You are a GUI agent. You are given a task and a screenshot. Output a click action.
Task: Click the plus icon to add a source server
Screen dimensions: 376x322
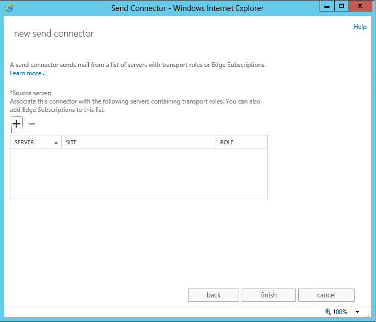16,124
